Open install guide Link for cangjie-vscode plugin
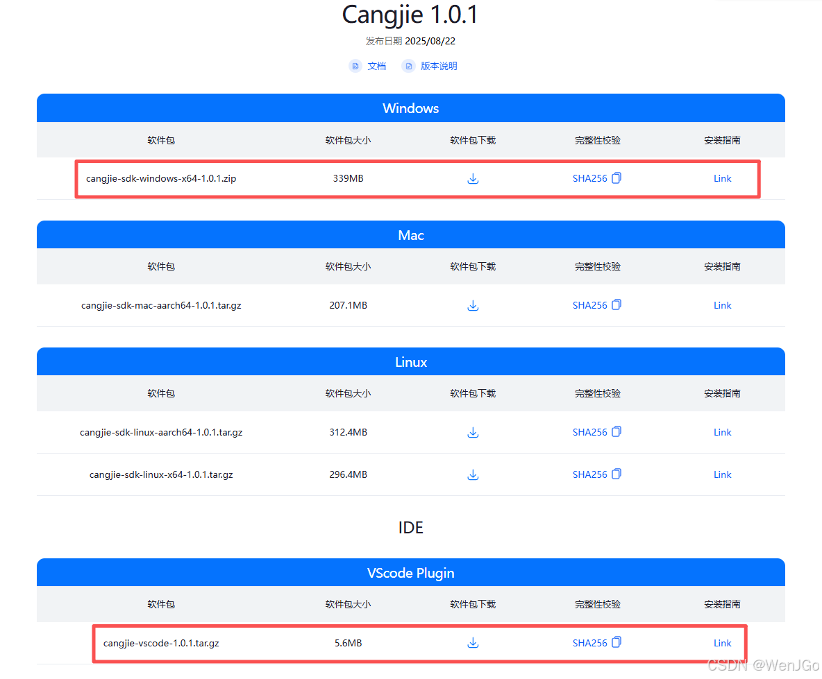822x679 pixels. pyautogui.click(x=723, y=643)
